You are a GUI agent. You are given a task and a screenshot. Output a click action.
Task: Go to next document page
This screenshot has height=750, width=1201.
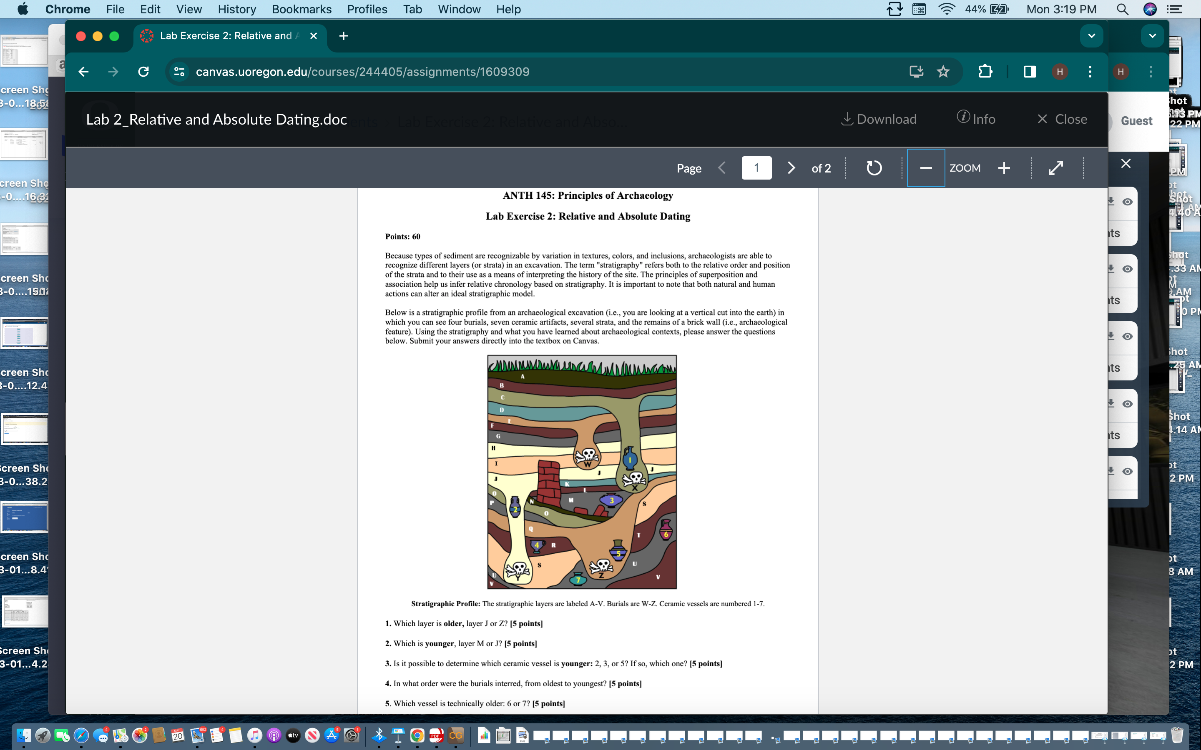tap(791, 168)
